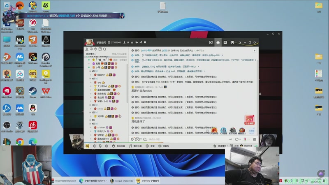Click the YY owl menu icon
Image resolution: width=329 pixels, height=185 pixels.
pyautogui.click(x=87, y=146)
